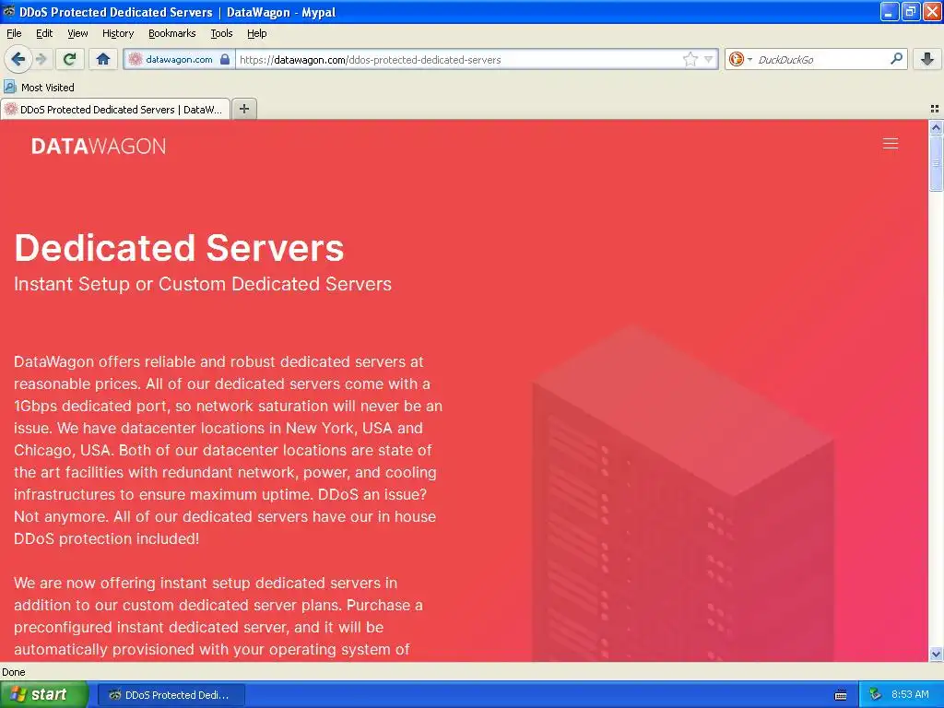Click the address bar URL field
Screen dimensions: 944x708
click(x=457, y=59)
